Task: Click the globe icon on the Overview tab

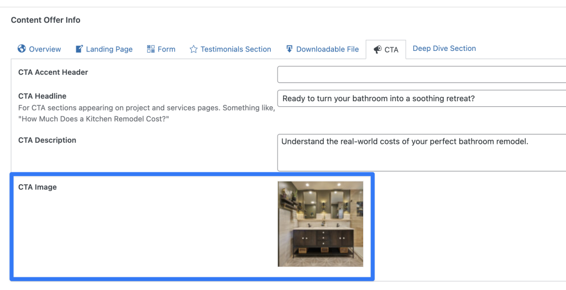Action: tap(22, 49)
